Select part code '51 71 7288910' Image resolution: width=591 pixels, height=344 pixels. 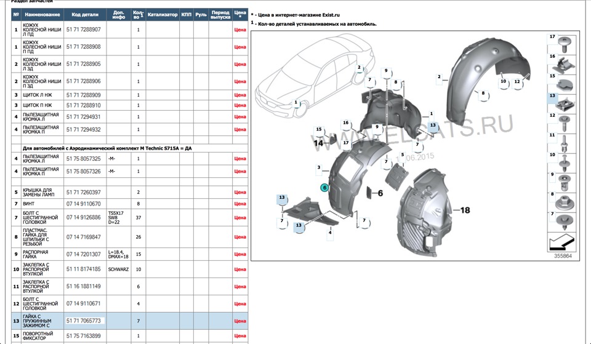pyautogui.click(x=84, y=105)
